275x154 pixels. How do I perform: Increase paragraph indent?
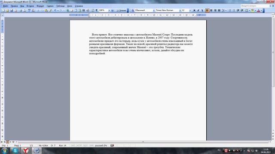tap(242, 10)
